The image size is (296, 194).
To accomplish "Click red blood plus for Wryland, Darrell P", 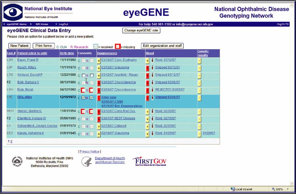I will (x=147, y=76).
